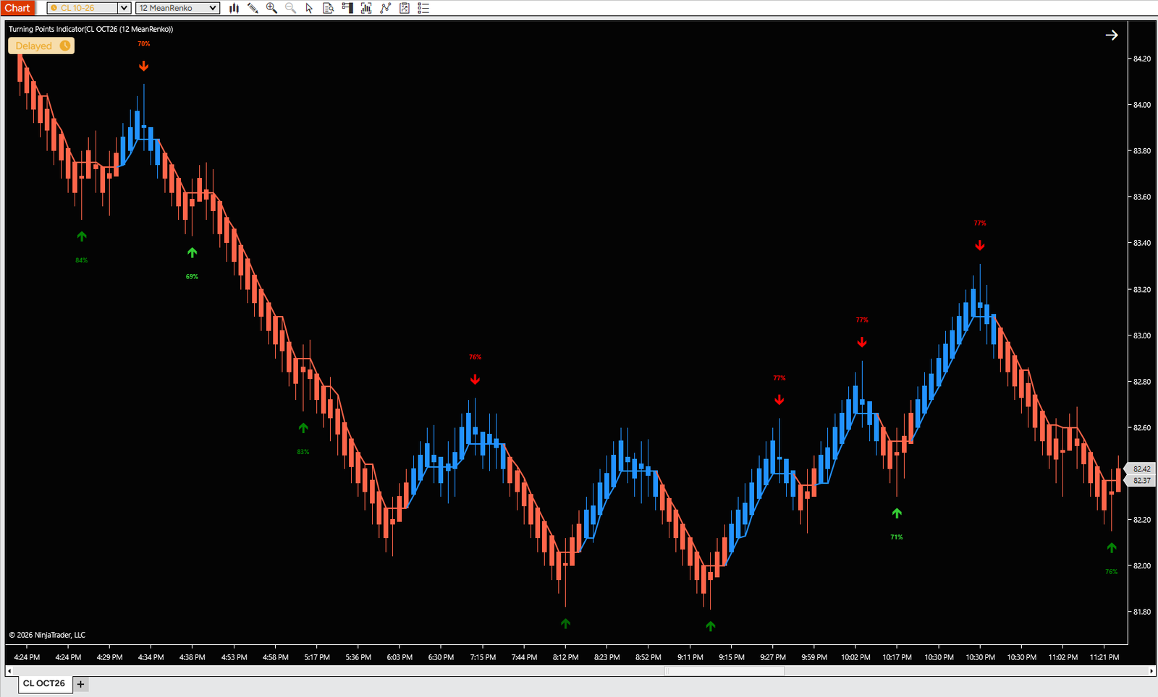This screenshot has height=697, width=1158.
Task: Click the green up arrow above 69%
Action: (x=192, y=252)
